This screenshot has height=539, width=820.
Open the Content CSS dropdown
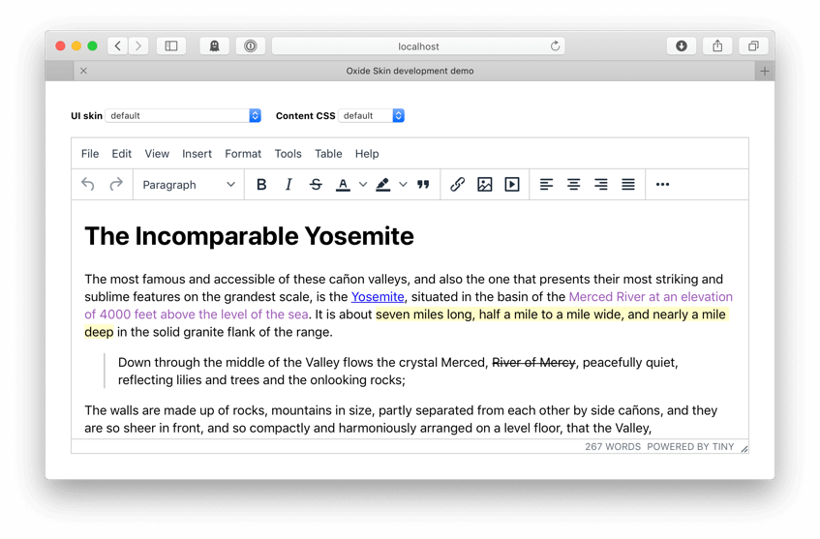pyautogui.click(x=372, y=115)
